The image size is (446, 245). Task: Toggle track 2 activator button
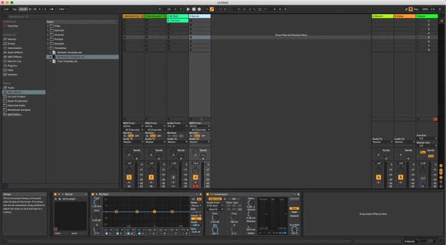151,178
